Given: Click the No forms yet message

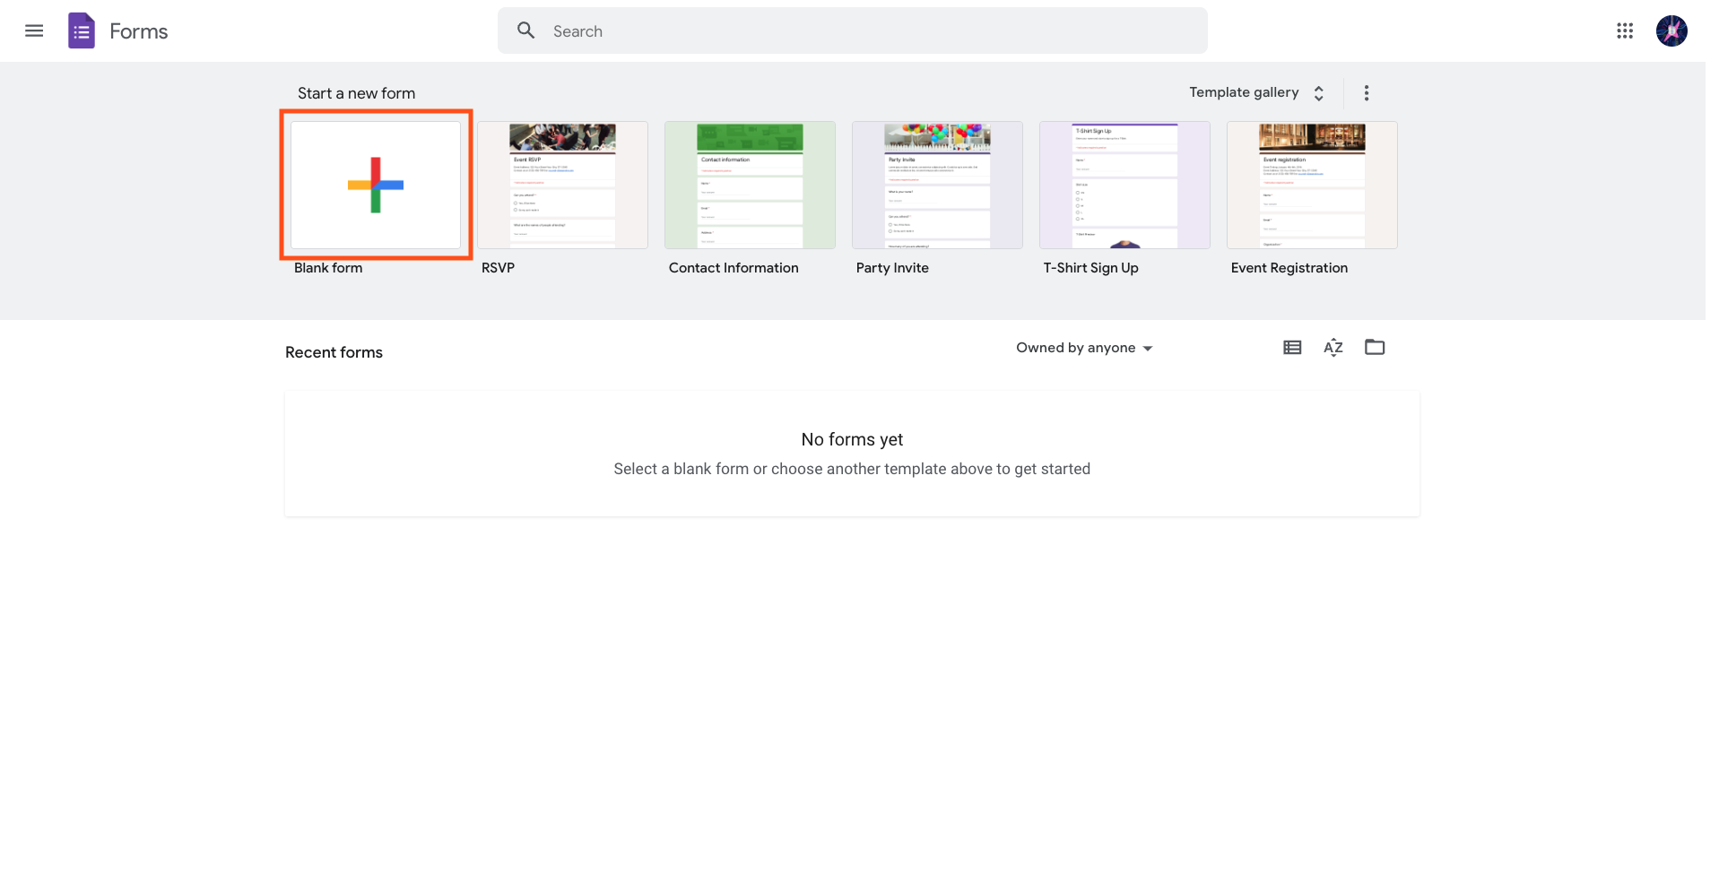Looking at the screenshot, I should [852, 439].
